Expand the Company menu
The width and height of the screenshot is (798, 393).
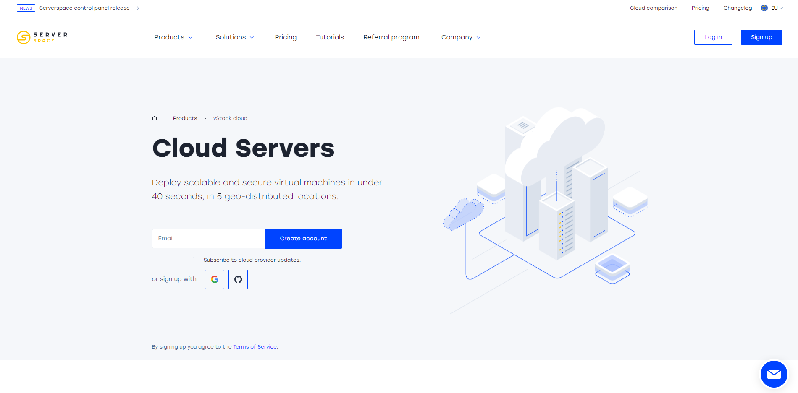461,37
